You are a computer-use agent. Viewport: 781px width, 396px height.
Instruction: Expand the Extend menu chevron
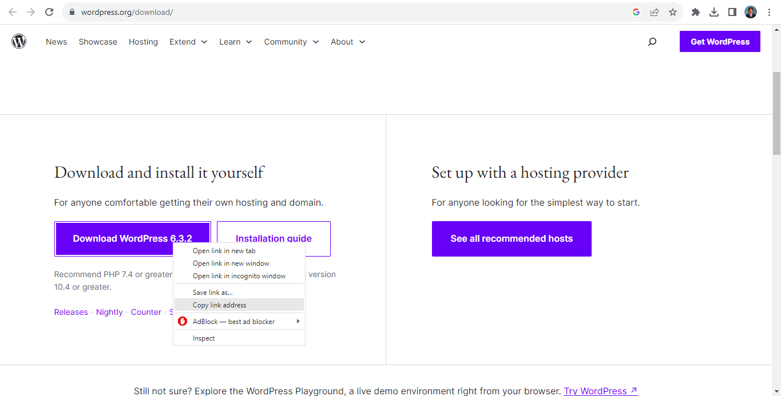coord(204,42)
